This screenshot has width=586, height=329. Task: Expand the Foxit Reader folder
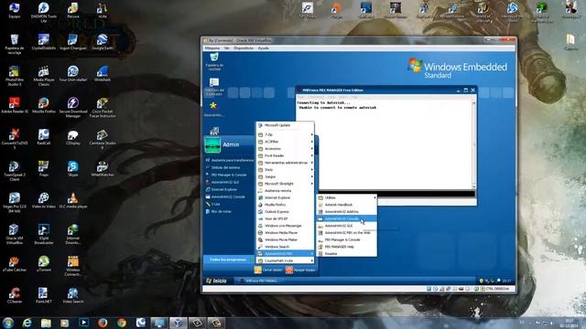click(285, 156)
